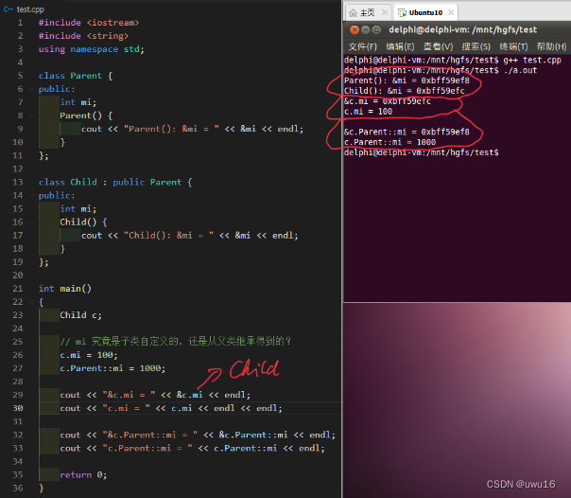Click 'using namespace std;' line
The image size is (571, 498).
coord(91,49)
